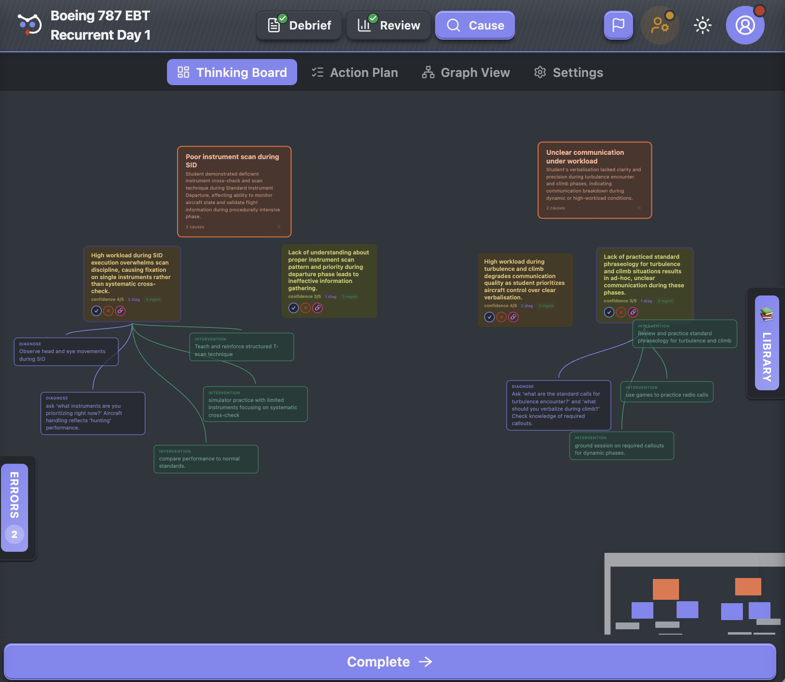785x682 pixels.
Task: Confirm the Lack of understanding cause
Action: tap(293, 308)
